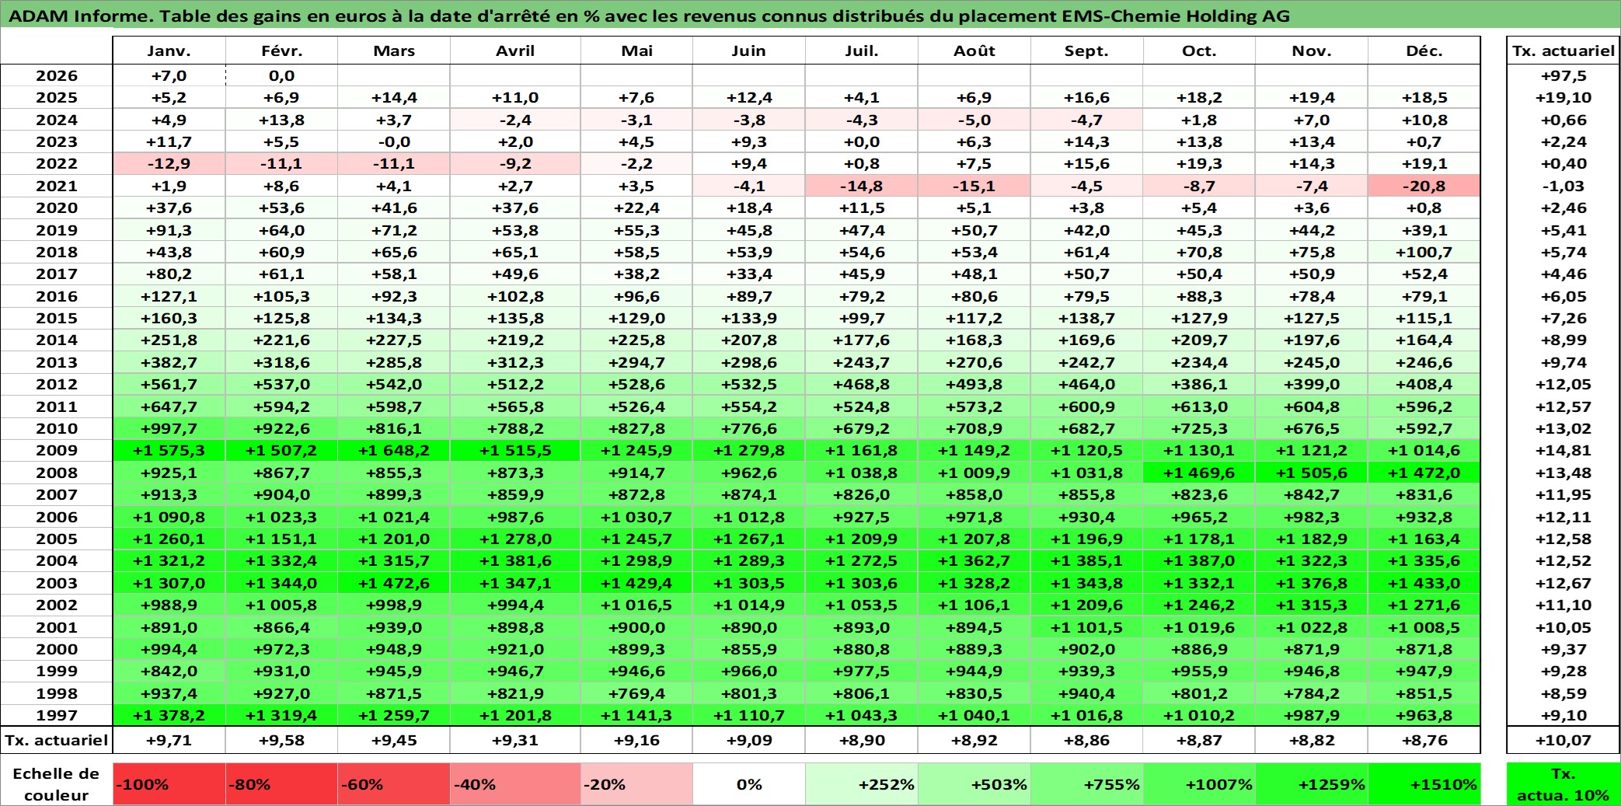
Task: Select the +19,10 actuarial rate for 2025
Action: coord(1563,97)
